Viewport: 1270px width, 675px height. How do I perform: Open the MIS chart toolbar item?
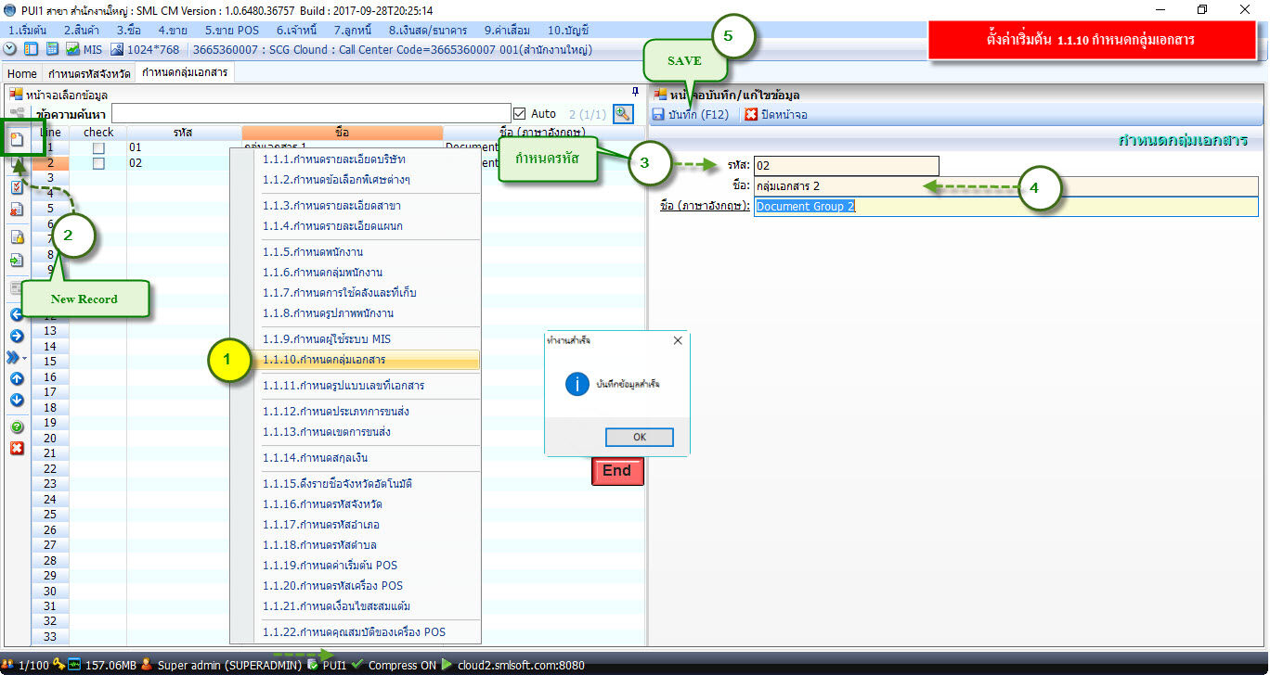84,49
